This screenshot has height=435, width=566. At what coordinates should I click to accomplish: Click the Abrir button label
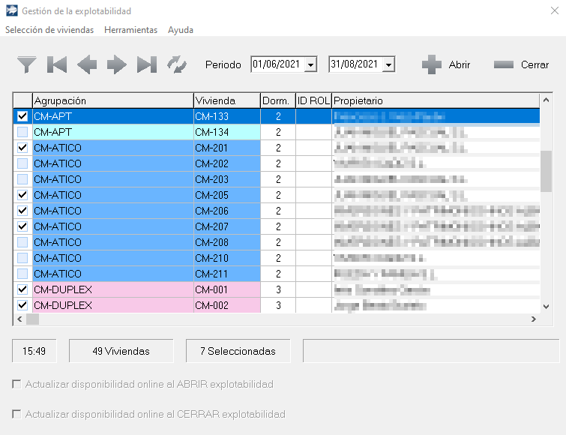459,64
